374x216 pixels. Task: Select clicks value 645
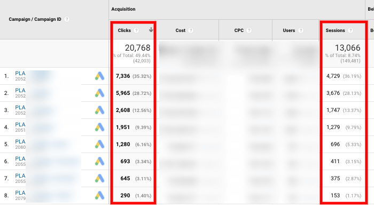click(x=125, y=178)
